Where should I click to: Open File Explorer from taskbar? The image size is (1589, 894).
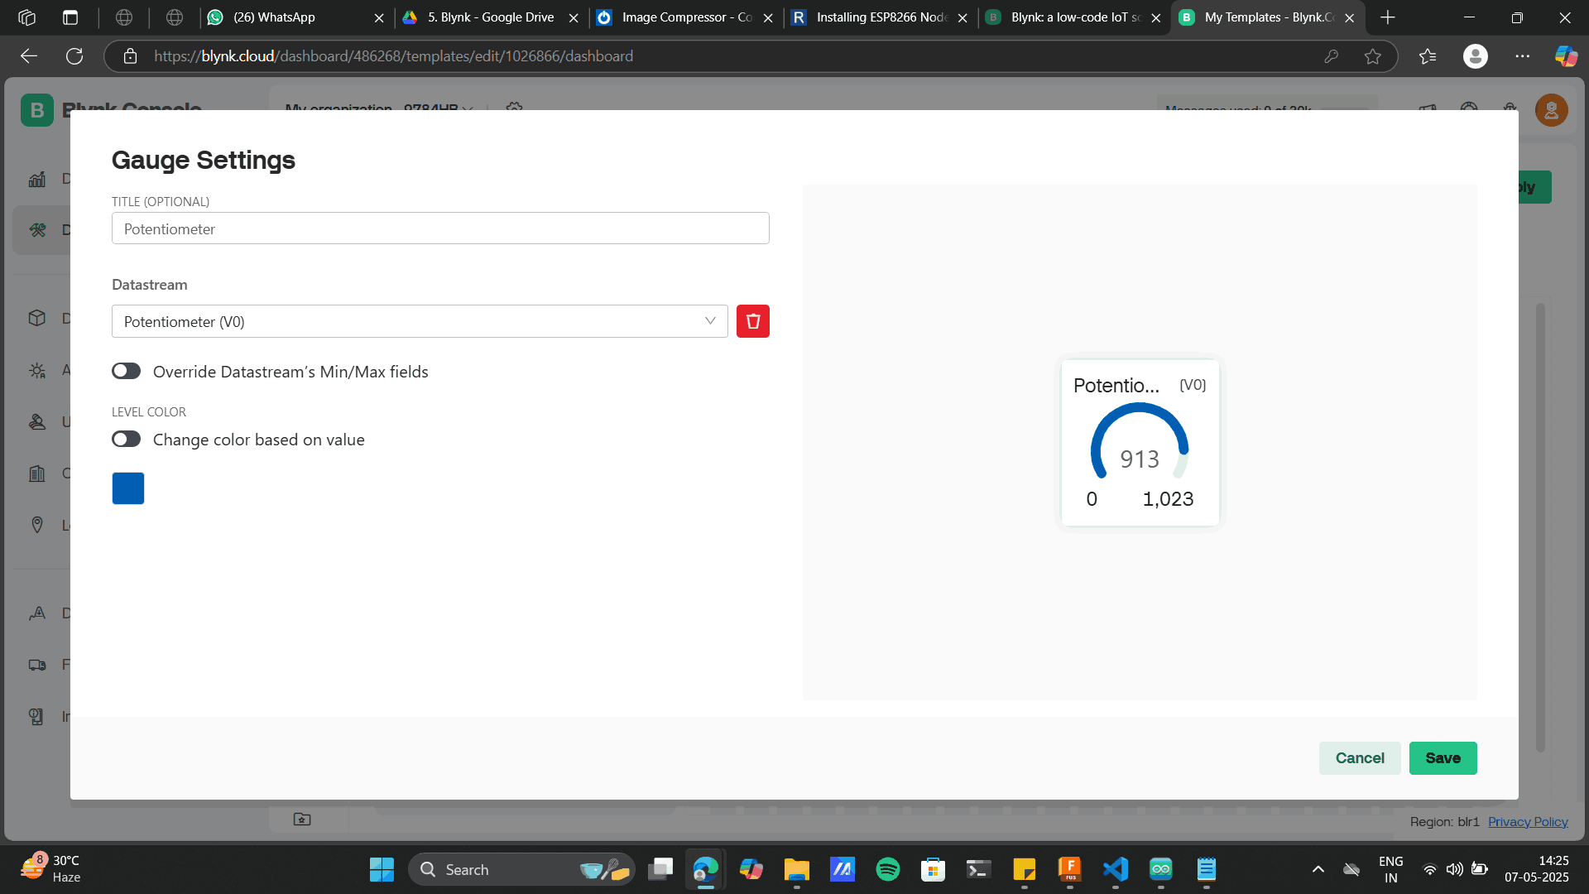point(796,869)
